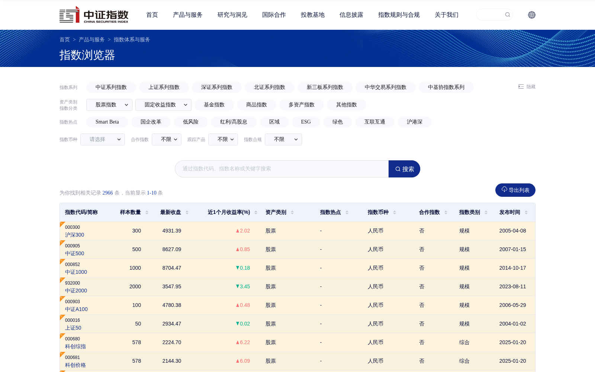Sort by 最新收盘 column arrows
595x372 pixels.
[x=187, y=212]
